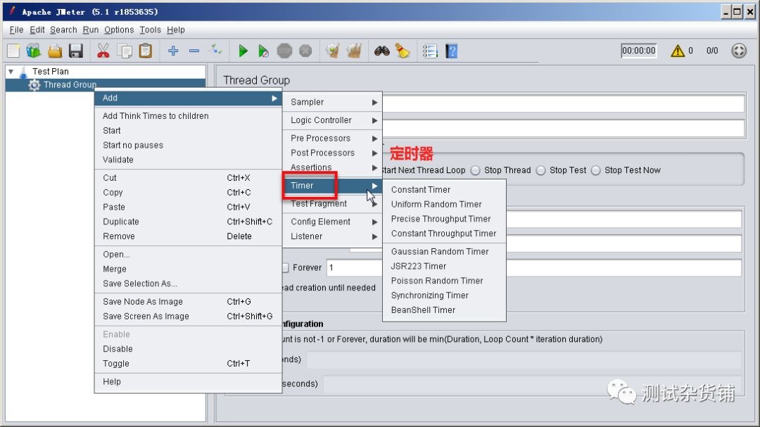Start the test with the green play icon
The image size is (760, 427).
[x=243, y=51]
